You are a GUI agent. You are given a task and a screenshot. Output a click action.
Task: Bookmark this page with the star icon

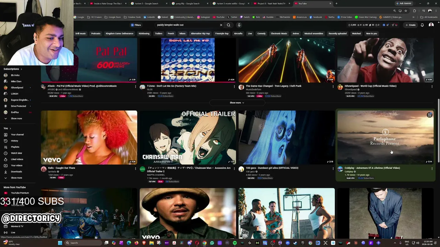(x=405, y=11)
